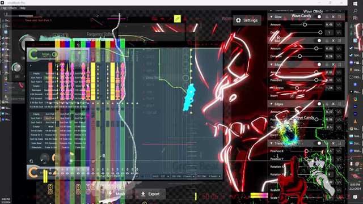Collapse the Glow effect section

[271, 17]
